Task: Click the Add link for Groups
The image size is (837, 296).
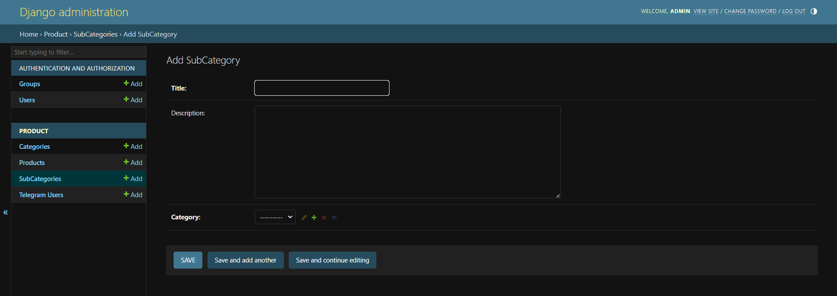Action: point(133,84)
